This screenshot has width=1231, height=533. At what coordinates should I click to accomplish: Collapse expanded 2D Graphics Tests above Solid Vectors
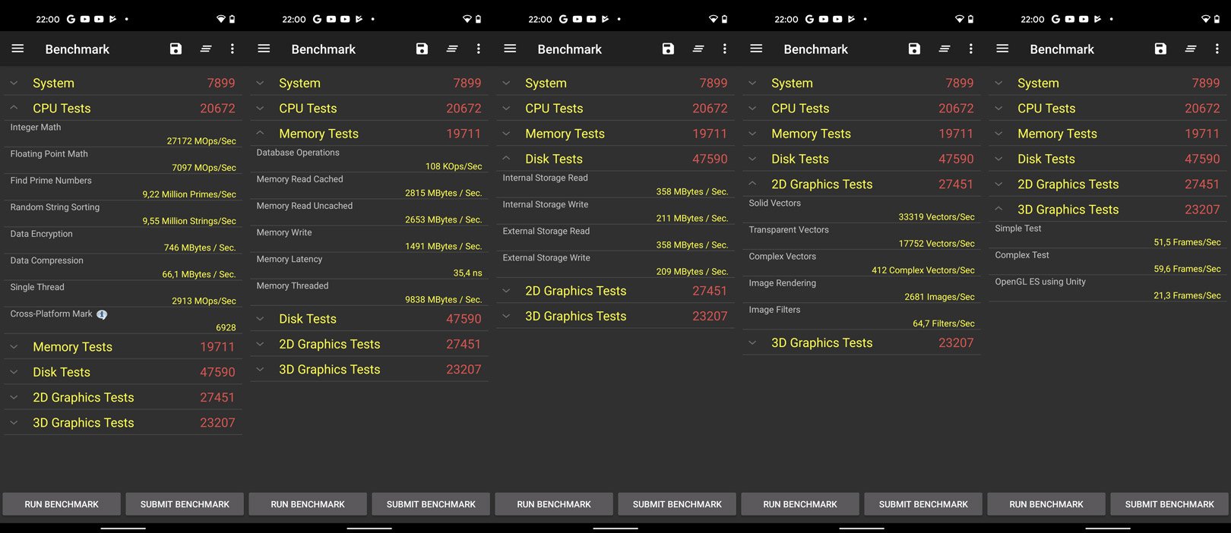click(x=752, y=184)
